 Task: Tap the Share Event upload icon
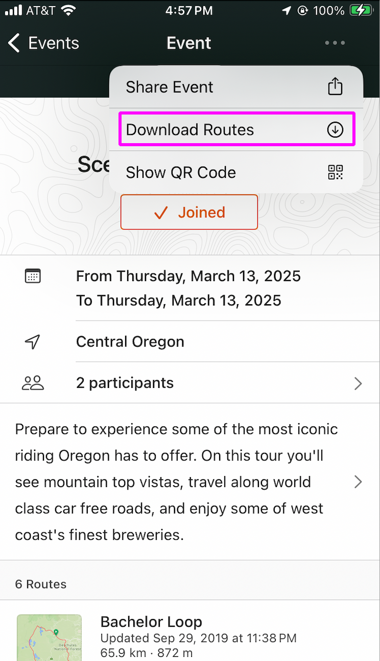[335, 86]
